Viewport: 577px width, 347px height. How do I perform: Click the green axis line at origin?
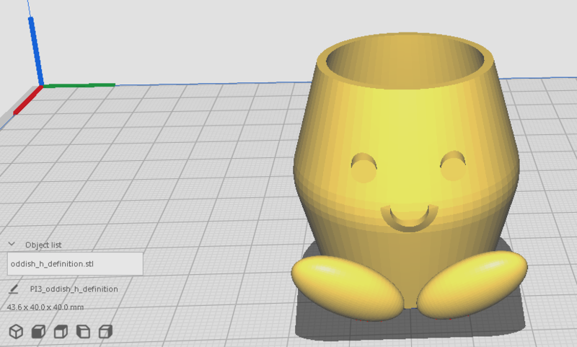79,85
